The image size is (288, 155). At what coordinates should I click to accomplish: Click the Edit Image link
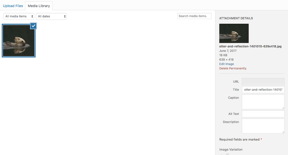227,64
